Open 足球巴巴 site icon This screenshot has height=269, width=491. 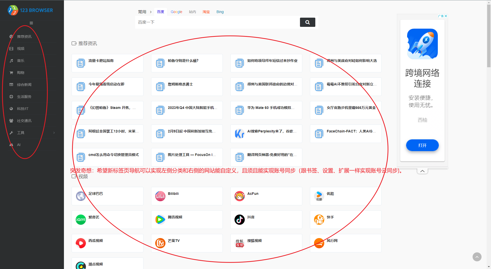[81, 196]
